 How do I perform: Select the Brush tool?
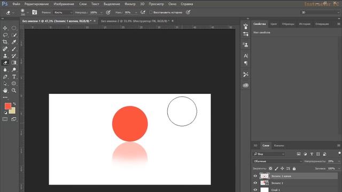14,49
